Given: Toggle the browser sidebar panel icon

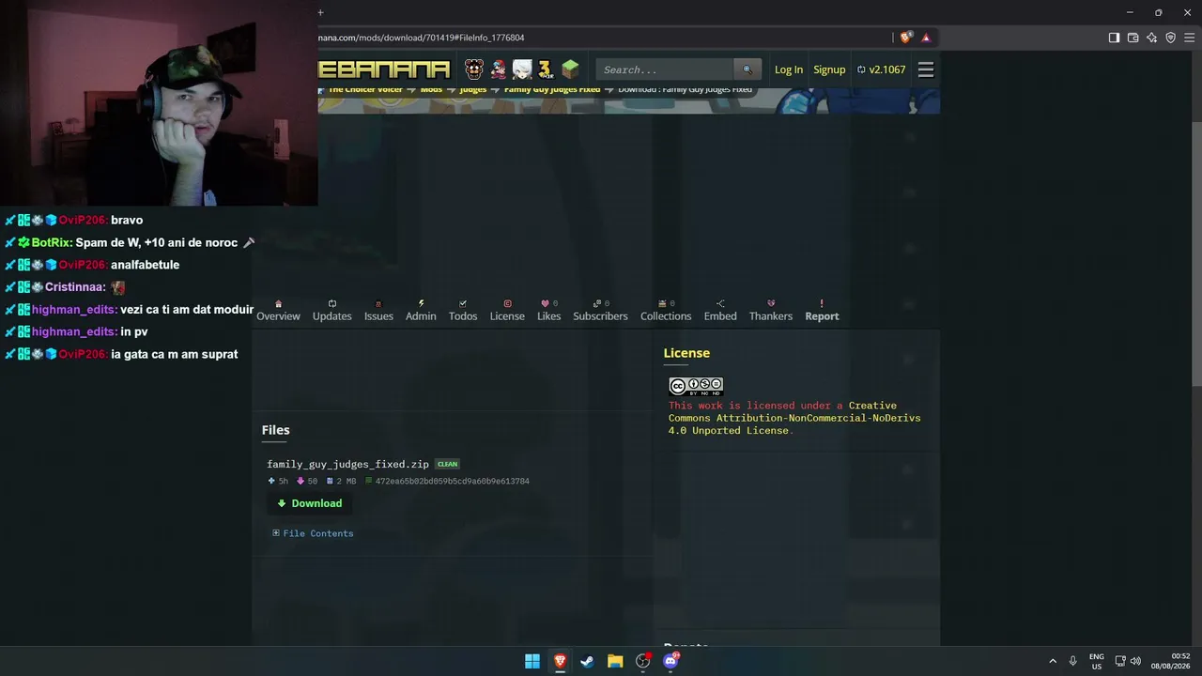Looking at the screenshot, I should [1114, 38].
